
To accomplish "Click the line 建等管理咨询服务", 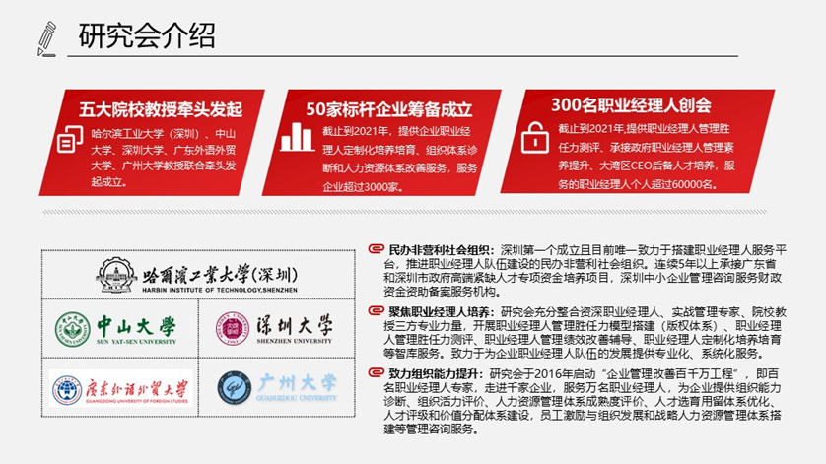I will pos(431,429).
